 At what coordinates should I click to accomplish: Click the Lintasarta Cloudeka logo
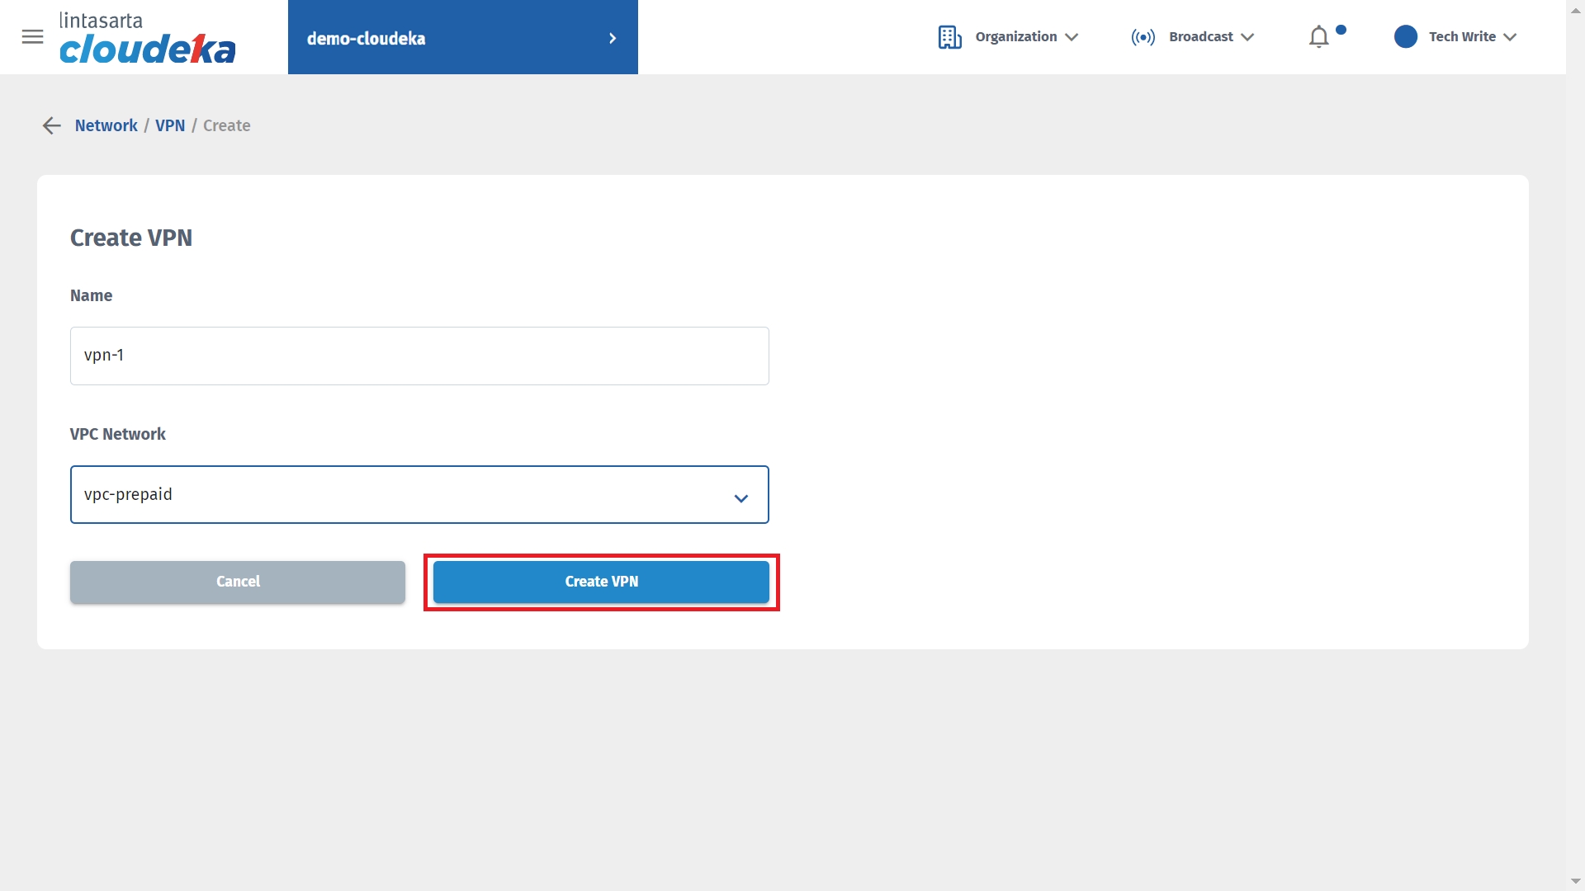click(147, 39)
